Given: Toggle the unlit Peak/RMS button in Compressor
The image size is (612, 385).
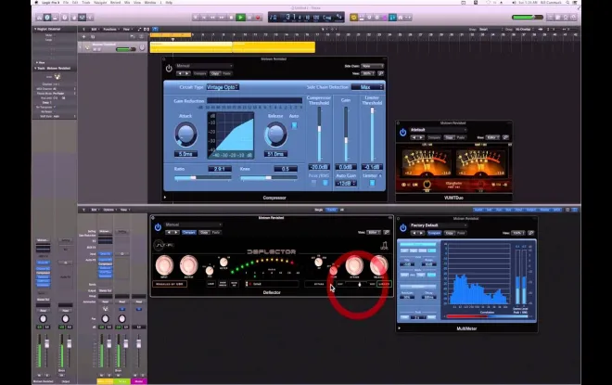Looking at the screenshot, I should (x=313, y=183).
